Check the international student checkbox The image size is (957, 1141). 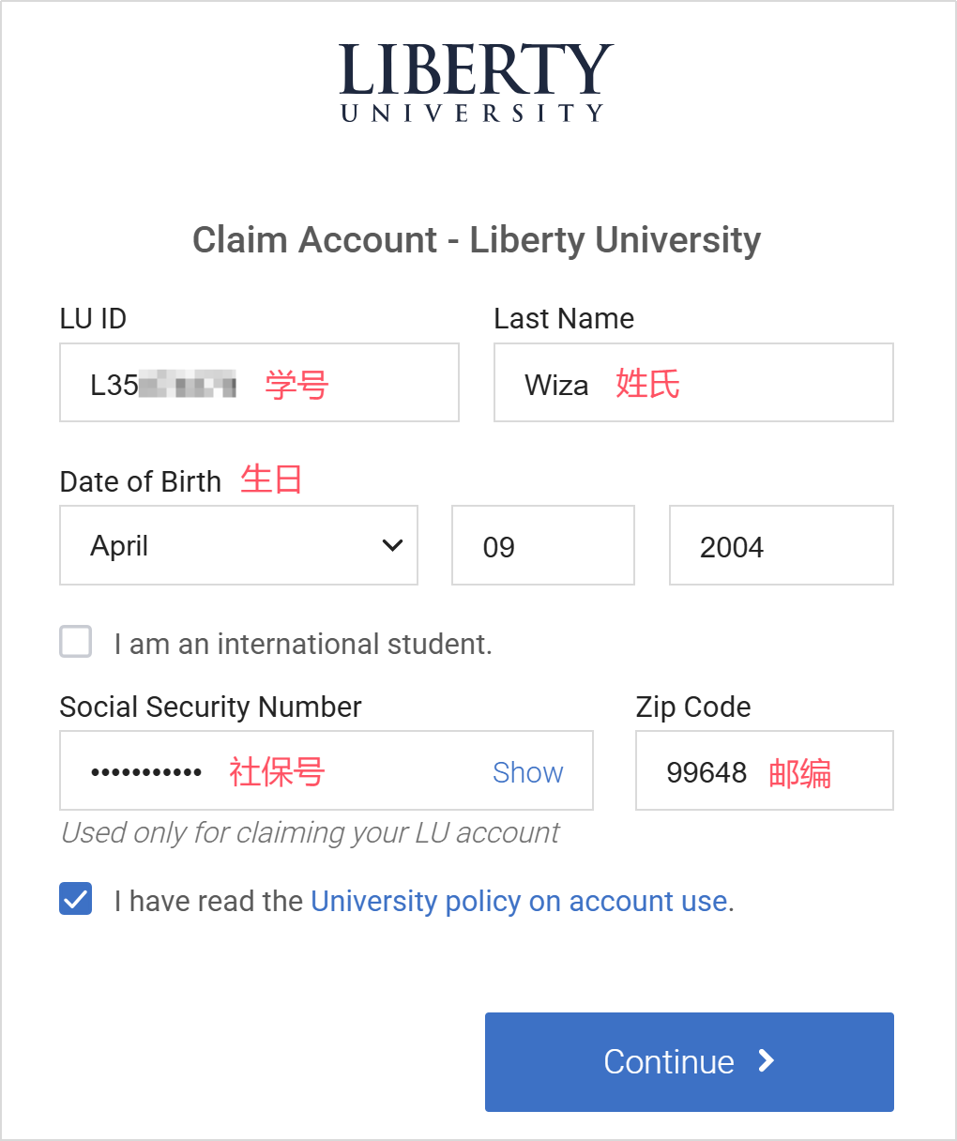pos(76,643)
